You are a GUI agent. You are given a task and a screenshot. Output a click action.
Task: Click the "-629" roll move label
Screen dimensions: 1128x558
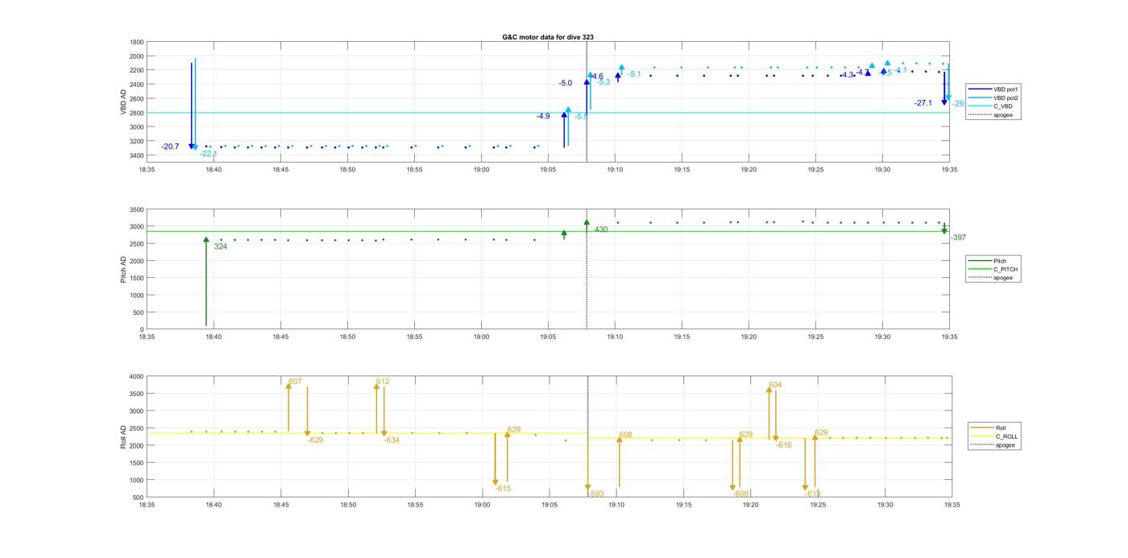(x=315, y=440)
